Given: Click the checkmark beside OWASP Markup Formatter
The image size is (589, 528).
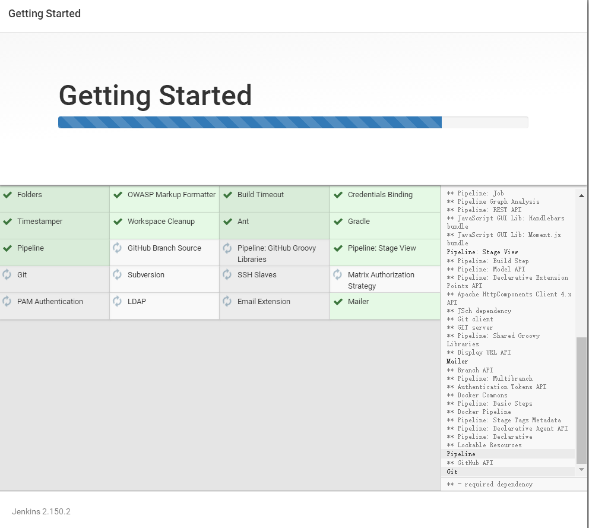Looking at the screenshot, I should (118, 195).
